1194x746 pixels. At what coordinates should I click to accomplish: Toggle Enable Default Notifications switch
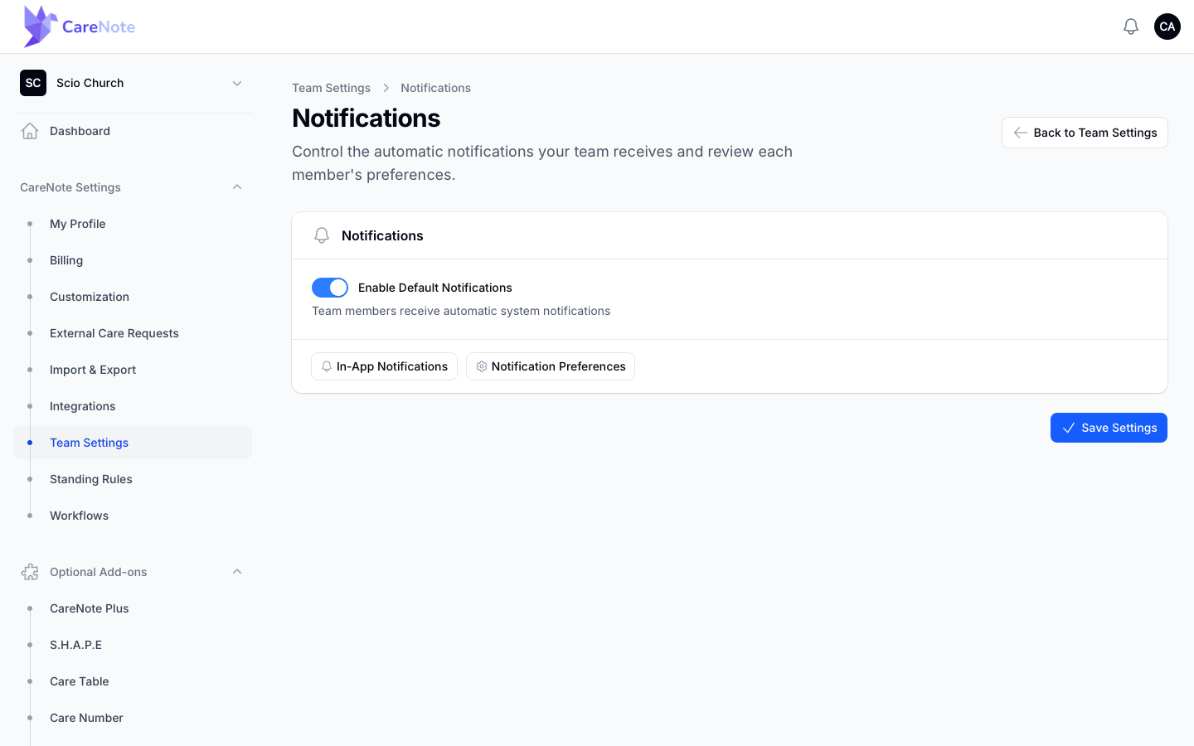coord(330,288)
